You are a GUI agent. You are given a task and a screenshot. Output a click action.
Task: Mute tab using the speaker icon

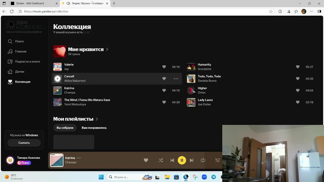pyautogui.click(x=68, y=3)
